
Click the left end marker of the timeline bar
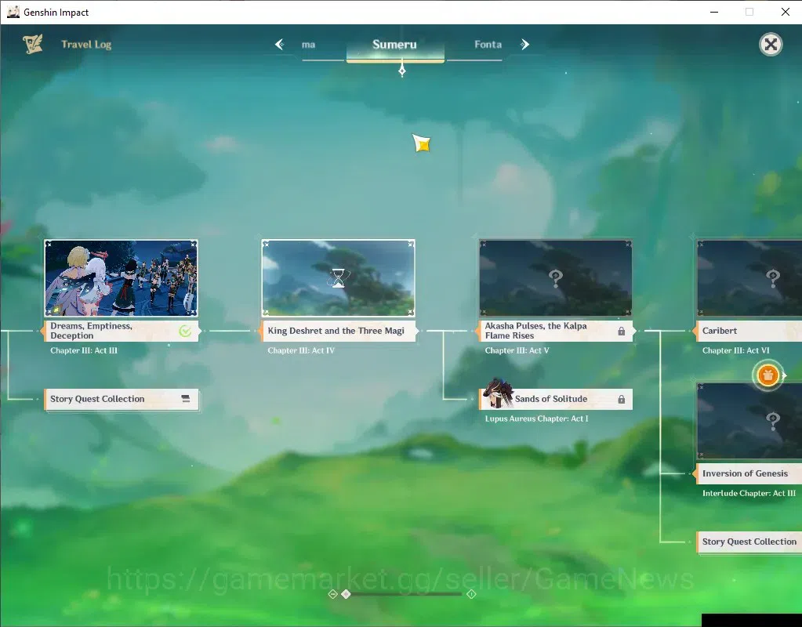[333, 594]
